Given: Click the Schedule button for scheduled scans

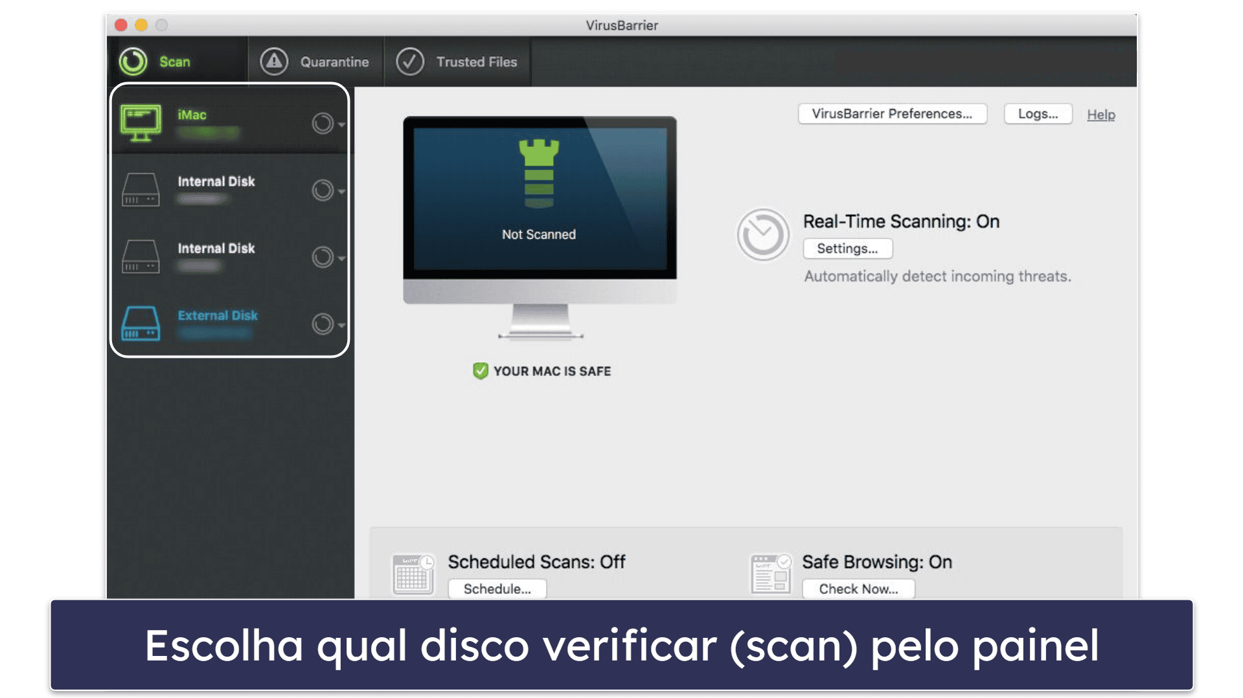Looking at the screenshot, I should pos(497,589).
